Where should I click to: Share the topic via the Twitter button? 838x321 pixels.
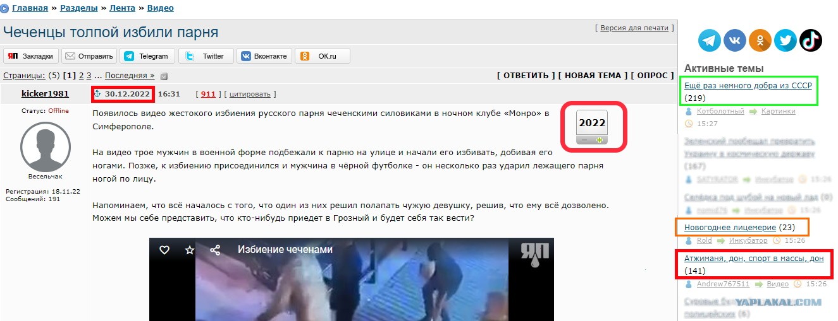206,56
